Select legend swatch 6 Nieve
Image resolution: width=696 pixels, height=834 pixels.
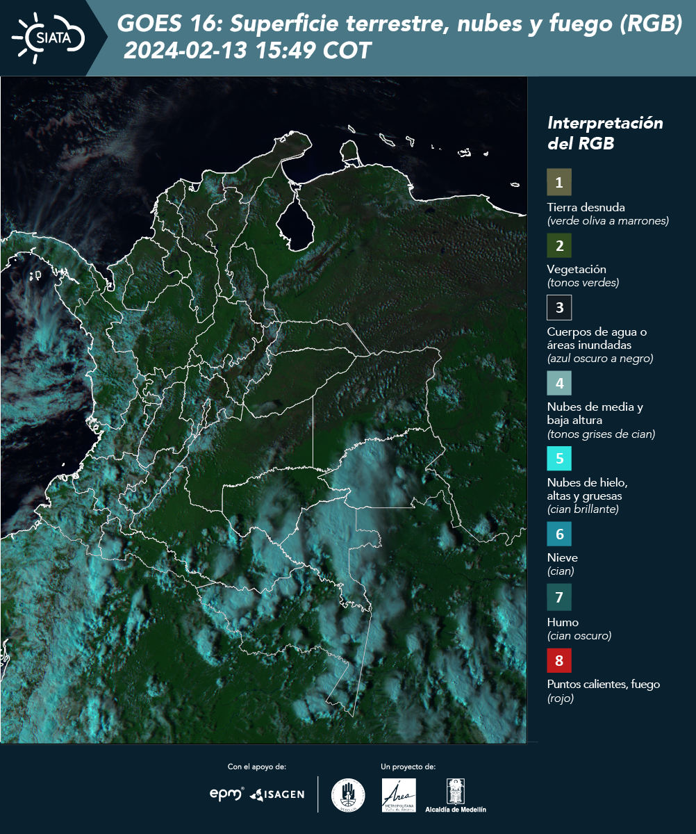(x=559, y=534)
